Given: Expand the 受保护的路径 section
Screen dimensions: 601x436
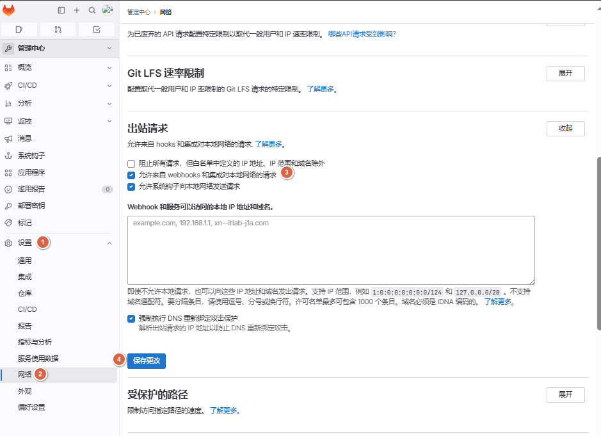Looking at the screenshot, I should [x=565, y=394].
